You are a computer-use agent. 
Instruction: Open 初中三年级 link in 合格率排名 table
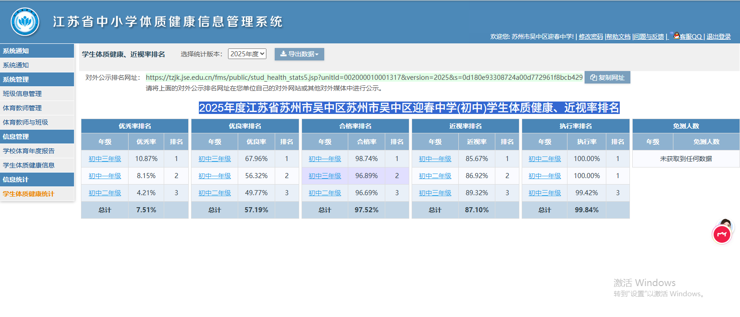coord(325,176)
